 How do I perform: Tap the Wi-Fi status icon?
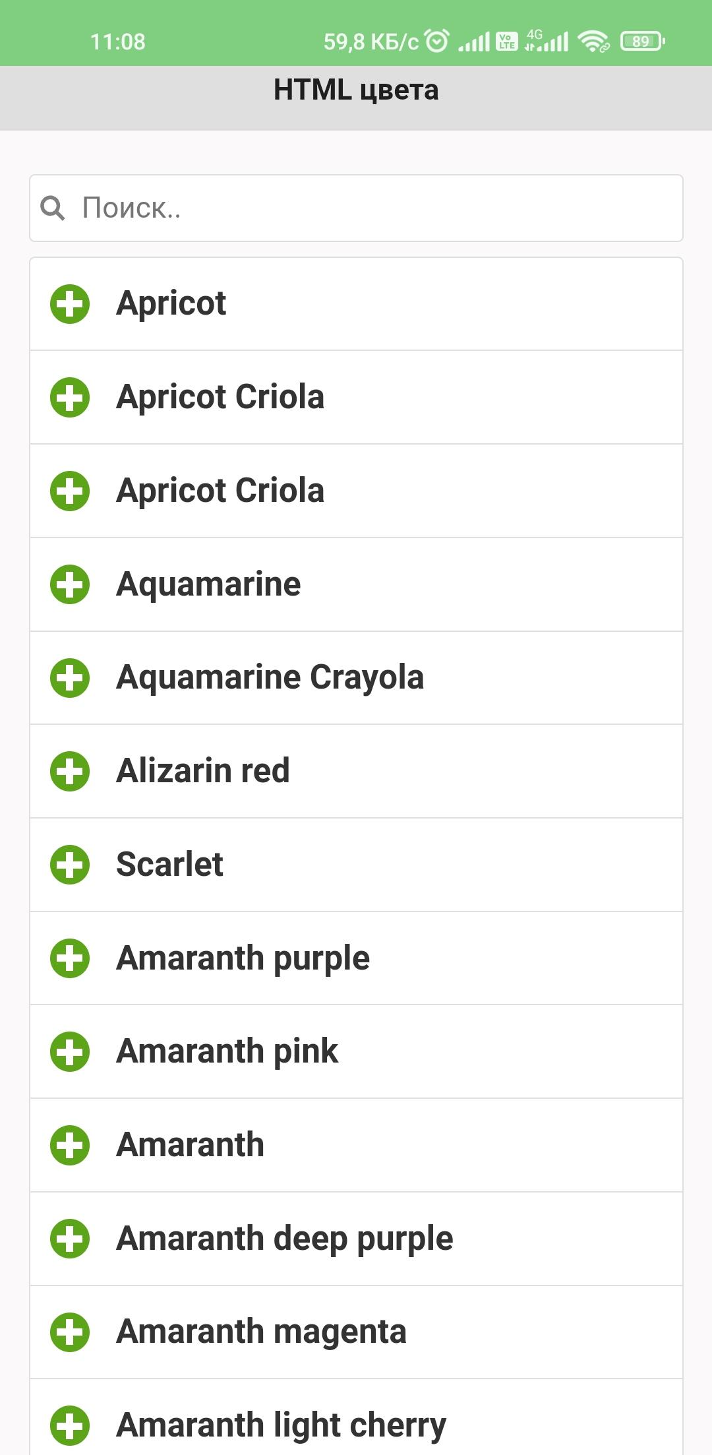coord(593,42)
